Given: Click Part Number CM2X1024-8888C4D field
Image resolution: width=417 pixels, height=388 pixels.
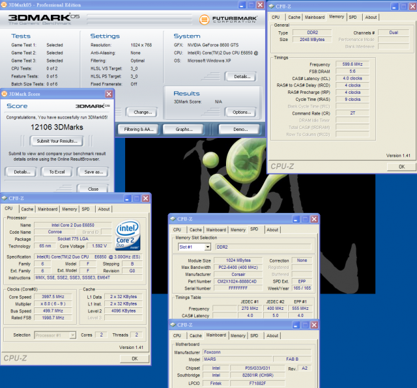Looking at the screenshot, I should [238, 281].
